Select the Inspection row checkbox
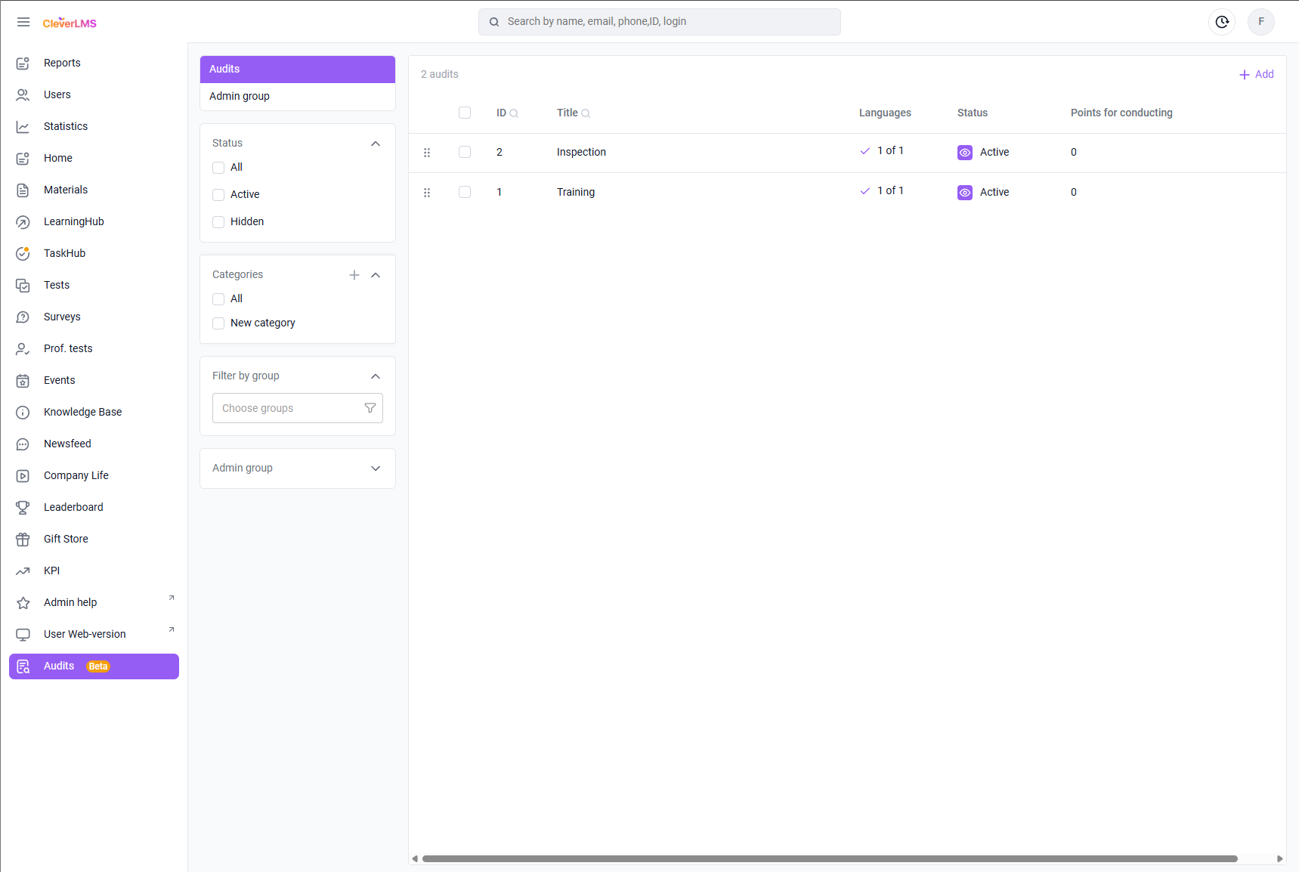Screen dimensions: 1299x872 465,153
